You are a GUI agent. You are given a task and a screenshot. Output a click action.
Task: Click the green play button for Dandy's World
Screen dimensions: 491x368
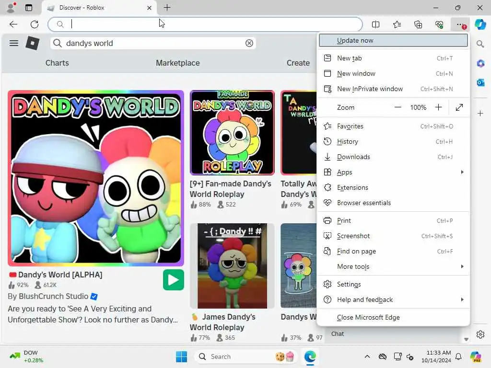(173, 280)
